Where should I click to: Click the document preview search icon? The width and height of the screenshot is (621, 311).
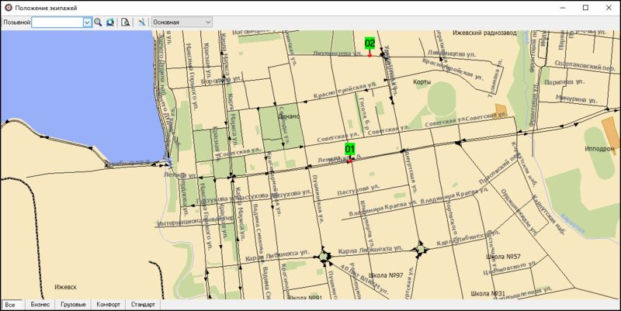pyautogui.click(x=126, y=22)
